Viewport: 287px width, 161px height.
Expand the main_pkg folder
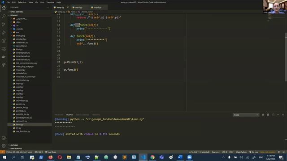click(30, 36)
